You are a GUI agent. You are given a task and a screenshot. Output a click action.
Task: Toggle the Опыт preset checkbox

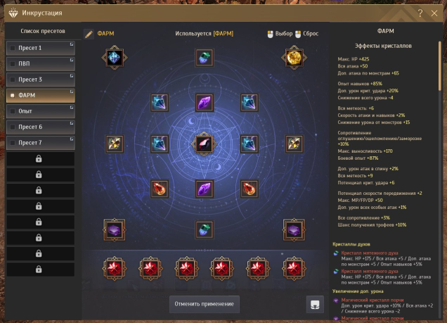tap(13, 111)
